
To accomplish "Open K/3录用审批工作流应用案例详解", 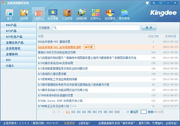I will point(58,79).
